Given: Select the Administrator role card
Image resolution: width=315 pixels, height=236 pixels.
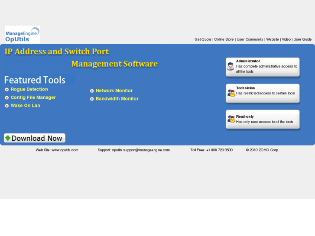Looking at the screenshot, I should [x=263, y=67].
